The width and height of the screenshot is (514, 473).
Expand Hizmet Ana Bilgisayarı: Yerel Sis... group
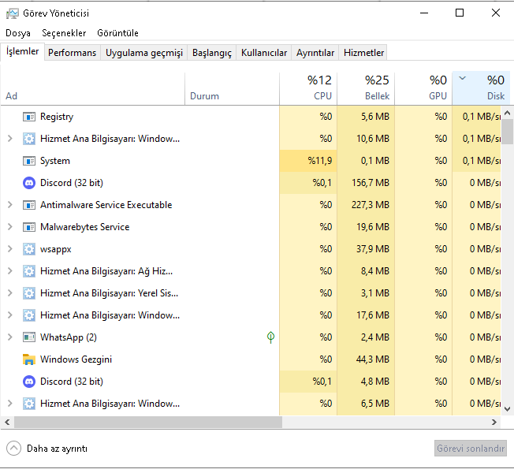click(x=9, y=293)
